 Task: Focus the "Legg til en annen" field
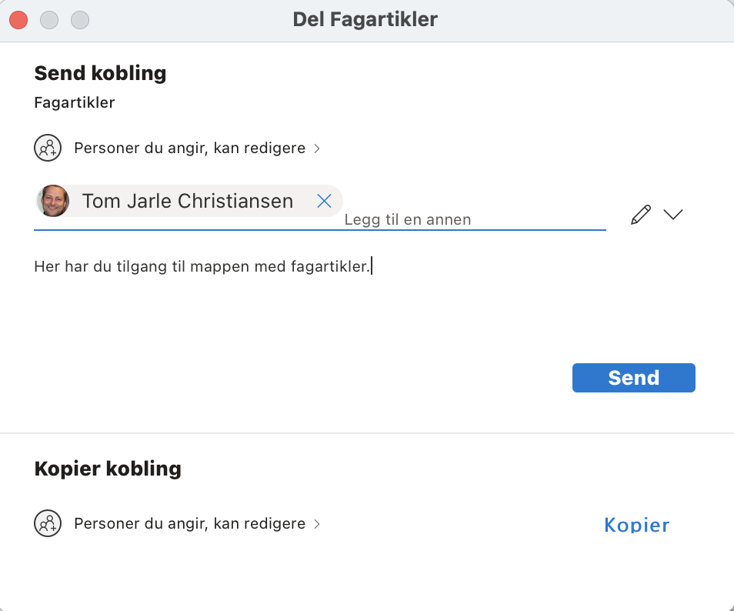(462, 219)
